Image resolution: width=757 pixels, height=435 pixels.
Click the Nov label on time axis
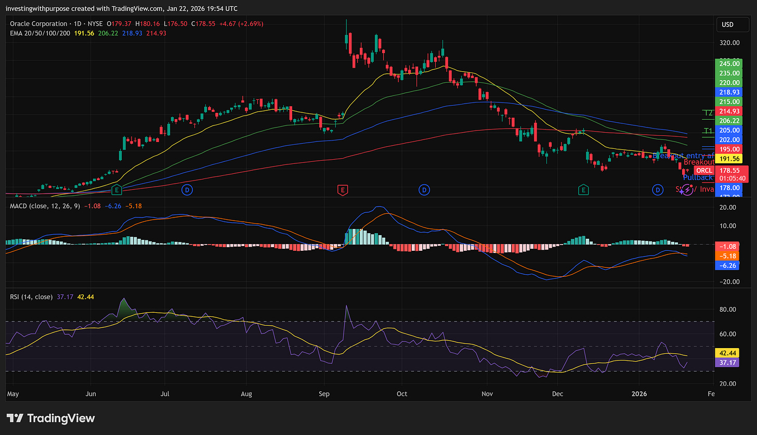[487, 394]
